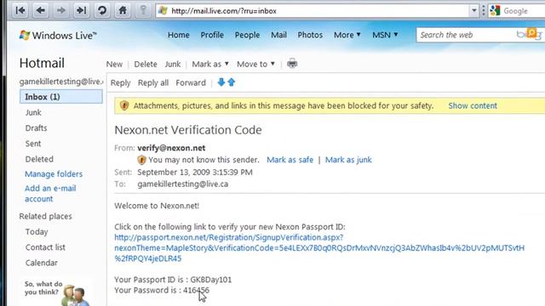Click Show content link
This screenshot has width=545, height=306.
point(473,105)
